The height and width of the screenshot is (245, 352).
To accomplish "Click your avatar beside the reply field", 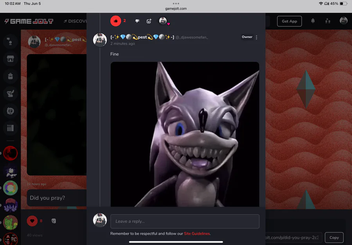I will [x=100, y=220].
